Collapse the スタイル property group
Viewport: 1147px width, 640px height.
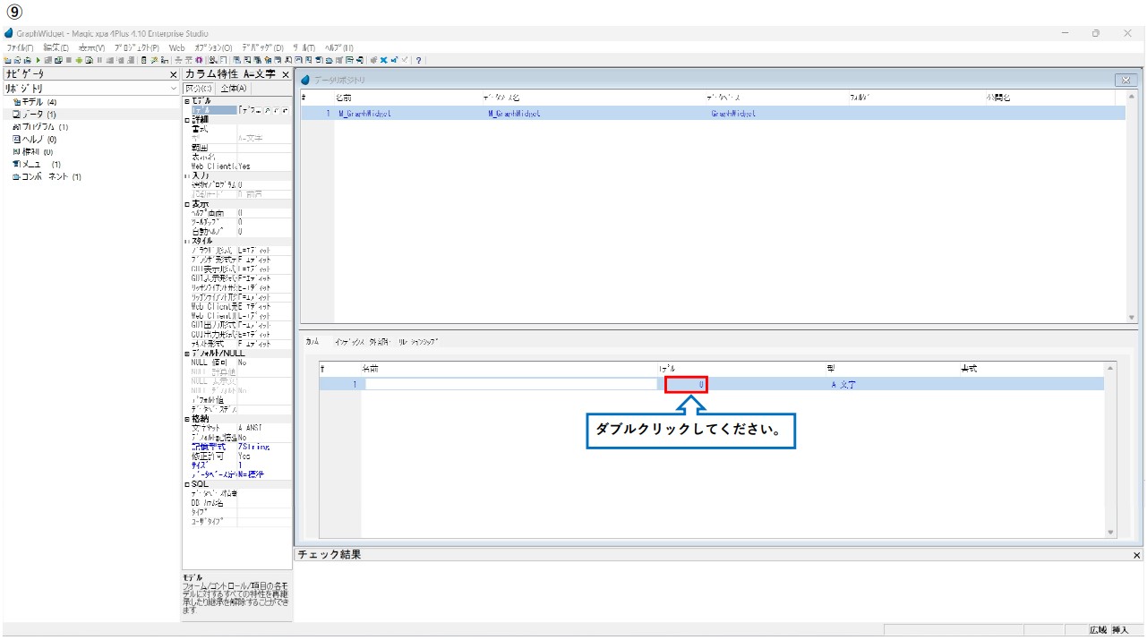tap(186, 242)
